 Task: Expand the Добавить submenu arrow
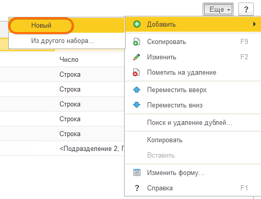254,24
